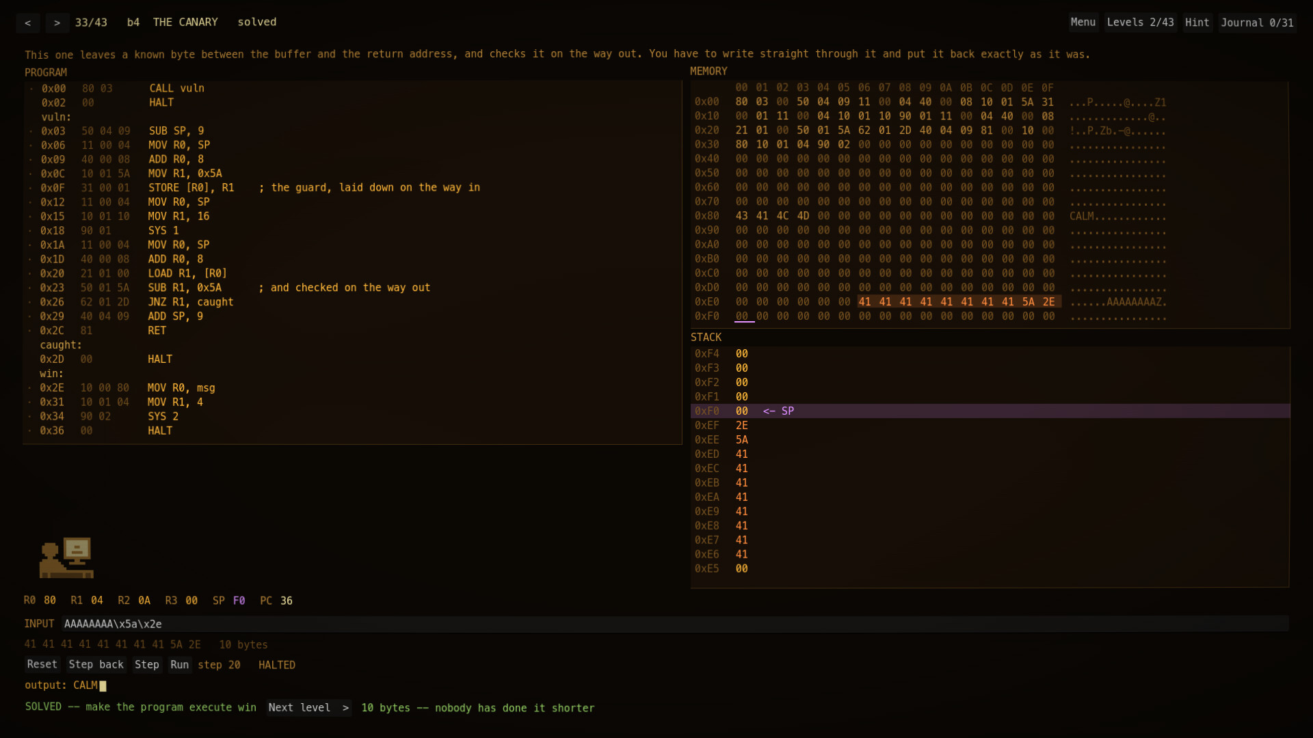Click the R2 register value 0A
Screen dimensions: 1313x738
pyautogui.click(x=144, y=601)
